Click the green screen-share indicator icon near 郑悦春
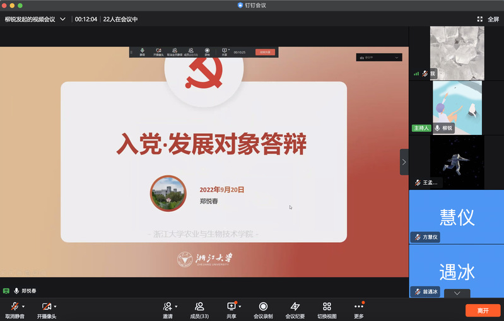 (6, 291)
